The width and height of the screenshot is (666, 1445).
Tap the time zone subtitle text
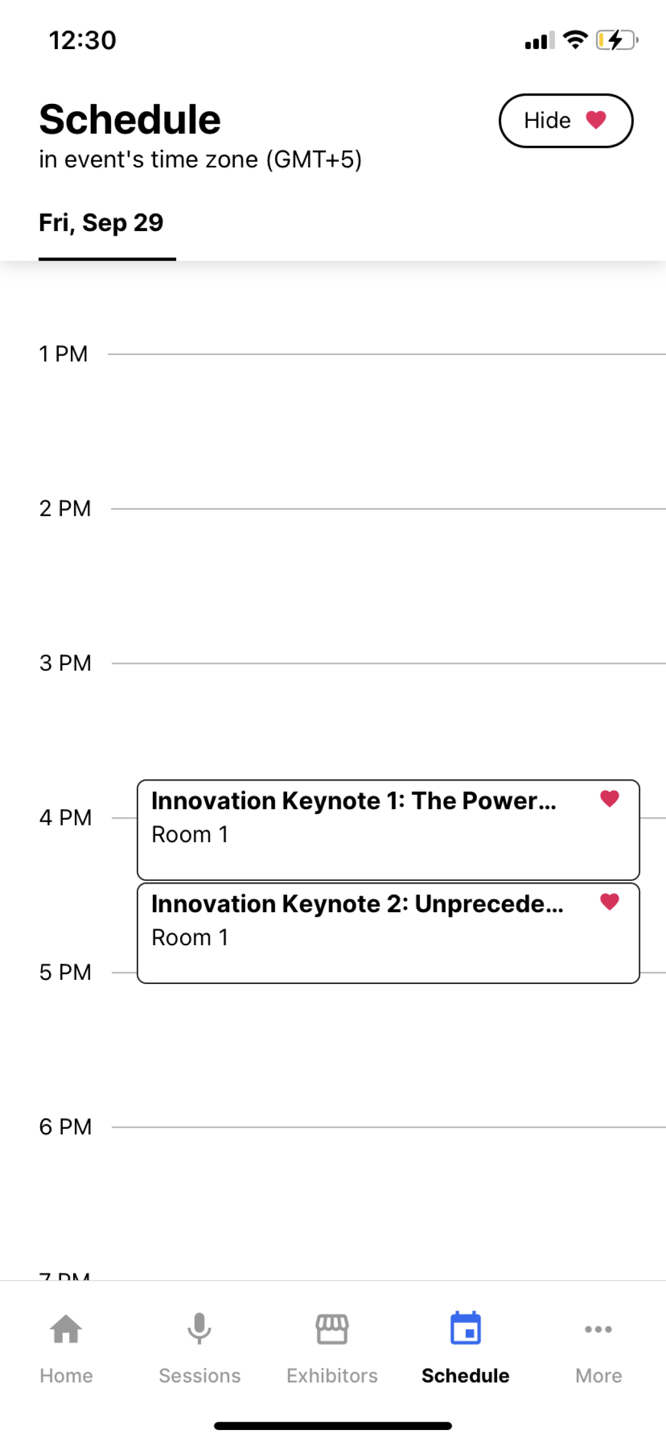tap(200, 159)
